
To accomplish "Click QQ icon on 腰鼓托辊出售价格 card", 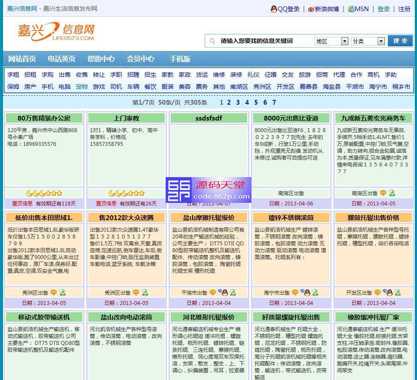I will pyautogui.click(x=388, y=293).
